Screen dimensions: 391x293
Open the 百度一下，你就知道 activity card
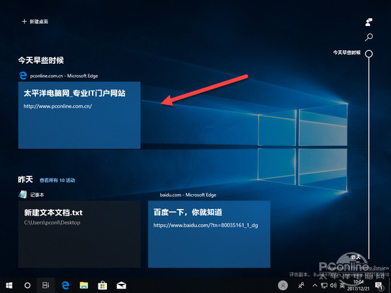tap(209, 234)
